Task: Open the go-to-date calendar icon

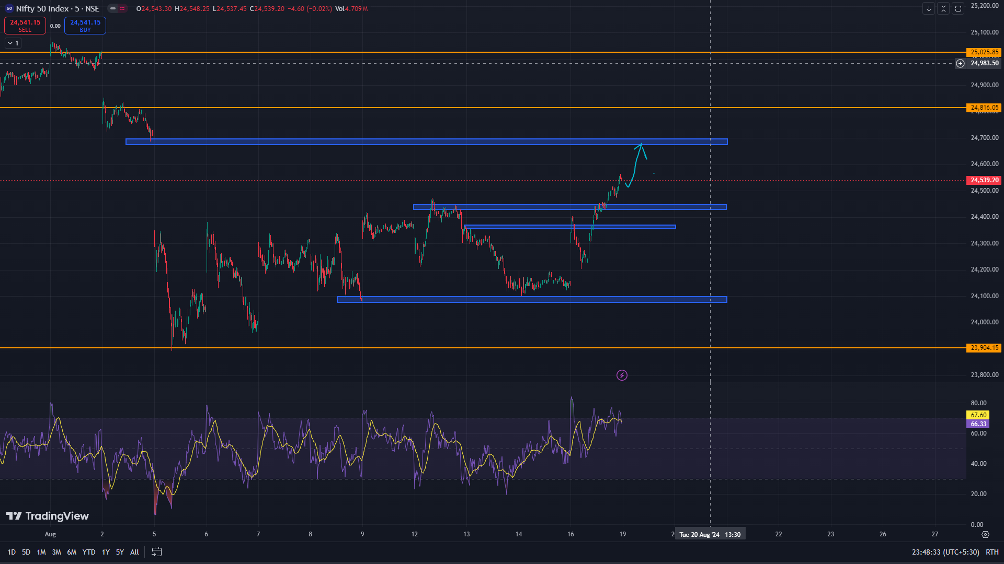Action: pyautogui.click(x=156, y=551)
